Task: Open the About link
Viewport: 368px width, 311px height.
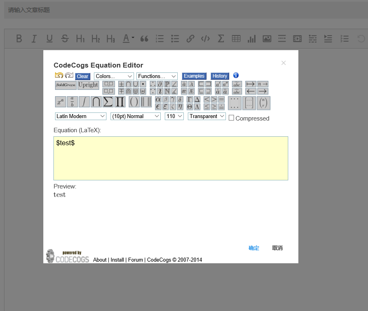Action: [100, 260]
